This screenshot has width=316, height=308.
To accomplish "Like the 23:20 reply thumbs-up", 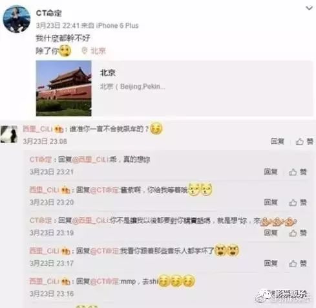I will (298, 203).
